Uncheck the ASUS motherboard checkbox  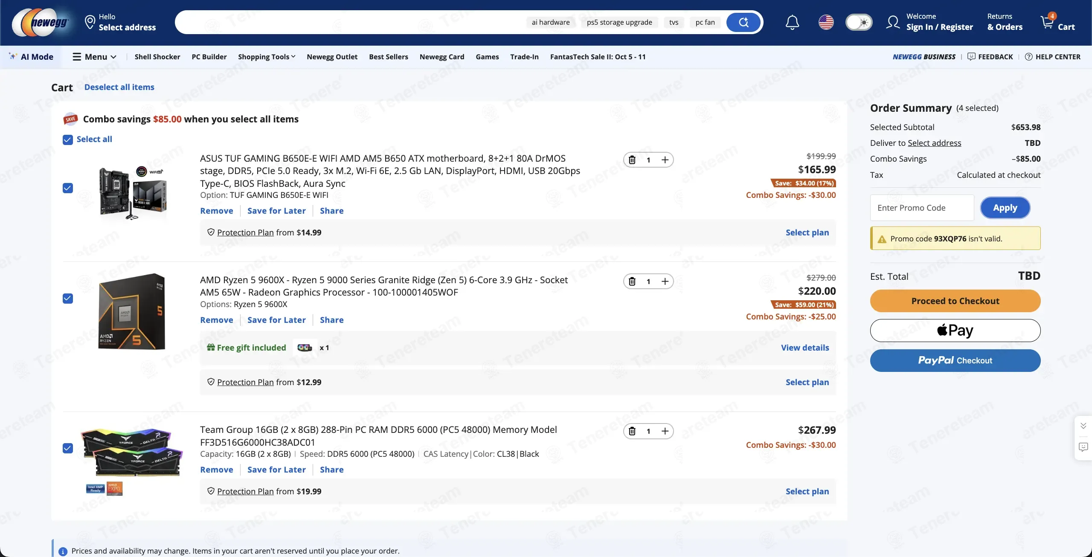tap(68, 188)
